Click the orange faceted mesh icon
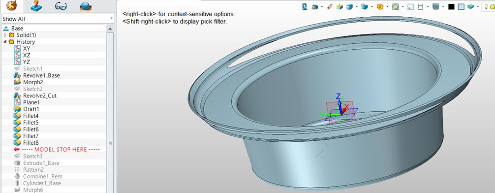This screenshot has height=193, width=495. (x=380, y=6)
